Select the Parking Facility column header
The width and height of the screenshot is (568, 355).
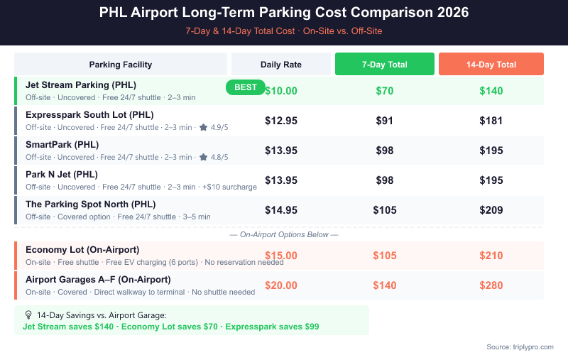[x=121, y=65]
